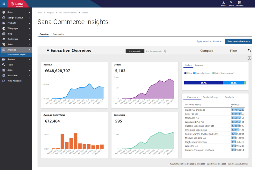Click the Offline 62.7% bar segment
This screenshot has height=170, width=255.
coord(203,83)
